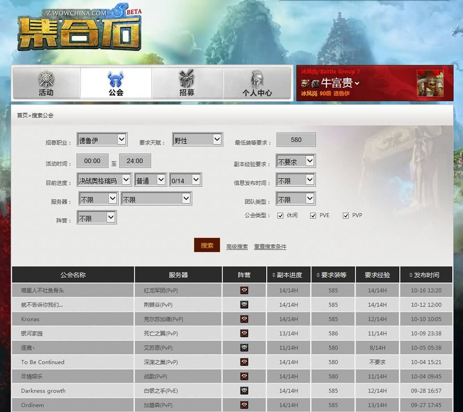Click the character avatar portrait thumbnail
Viewport: 463px width, 412px height.
coord(430,83)
